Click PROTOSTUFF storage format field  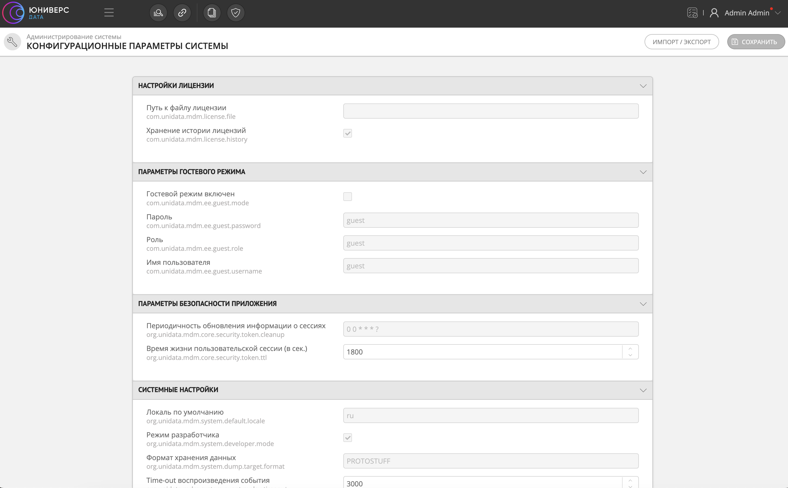(x=491, y=461)
